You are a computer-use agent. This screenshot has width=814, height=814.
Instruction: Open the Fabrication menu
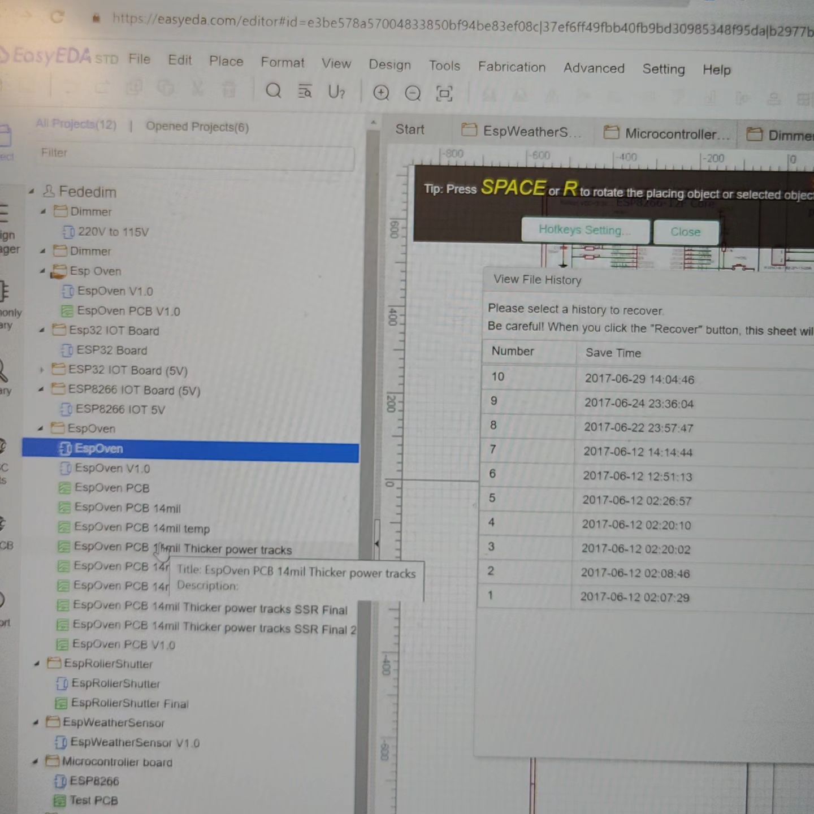[512, 67]
